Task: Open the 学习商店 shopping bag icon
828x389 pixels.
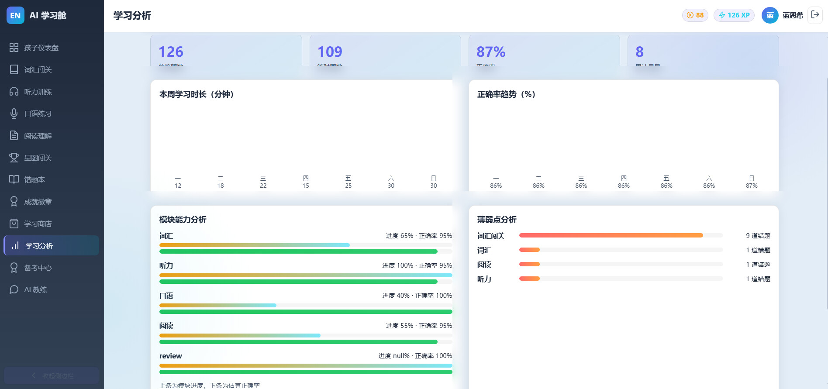Action: pos(14,224)
